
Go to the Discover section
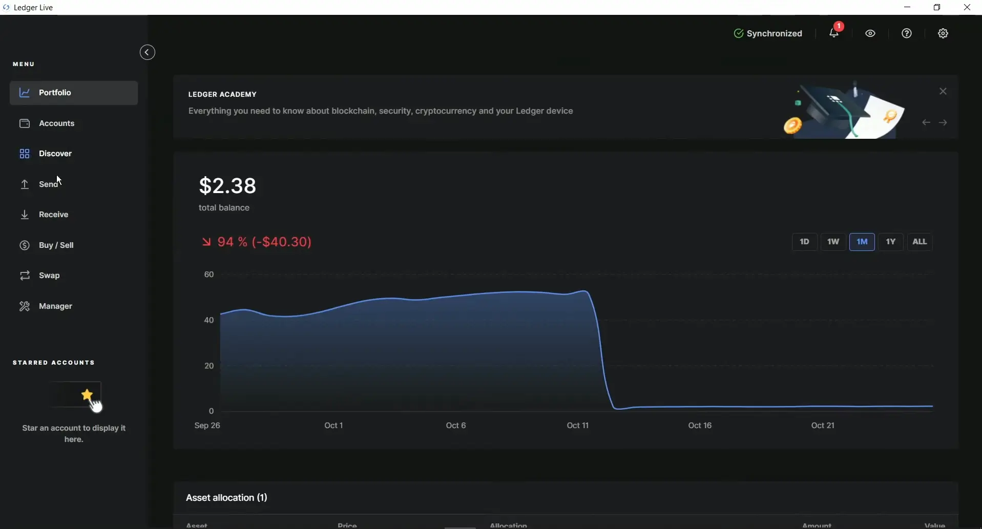(55, 154)
